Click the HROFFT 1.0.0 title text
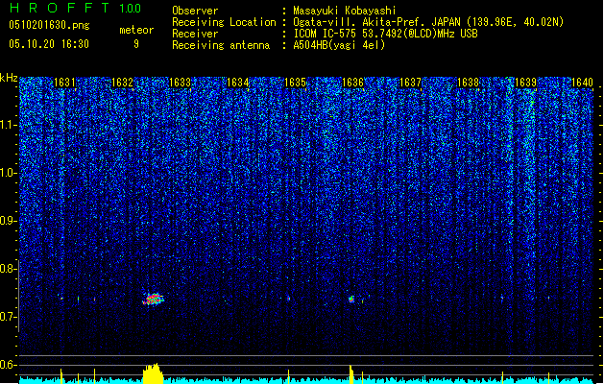 click(x=76, y=8)
